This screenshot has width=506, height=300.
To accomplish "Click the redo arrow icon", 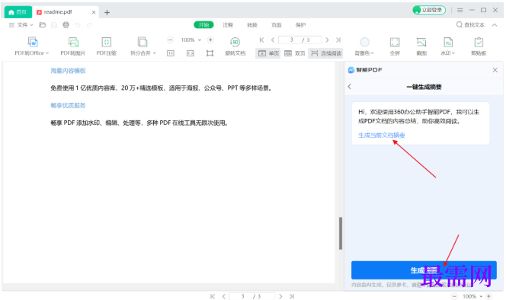I will coord(89,25).
